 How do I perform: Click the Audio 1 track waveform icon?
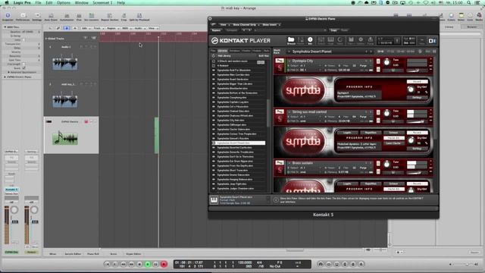pyautogui.click(x=65, y=63)
